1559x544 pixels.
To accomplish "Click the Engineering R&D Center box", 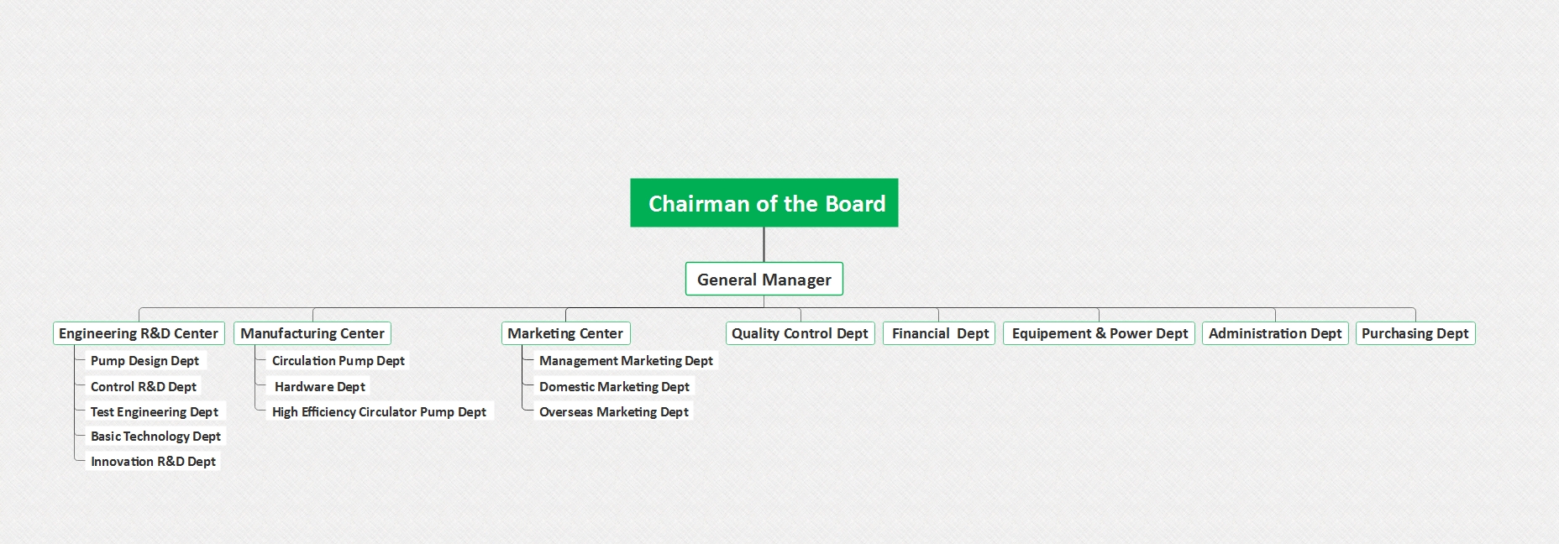I will pyautogui.click(x=139, y=333).
